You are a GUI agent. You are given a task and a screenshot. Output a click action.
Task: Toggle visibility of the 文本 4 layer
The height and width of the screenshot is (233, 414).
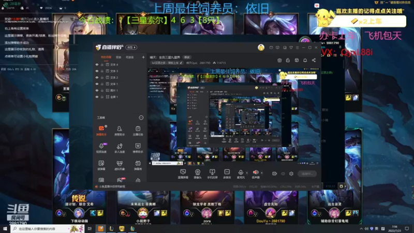(x=97, y=64)
